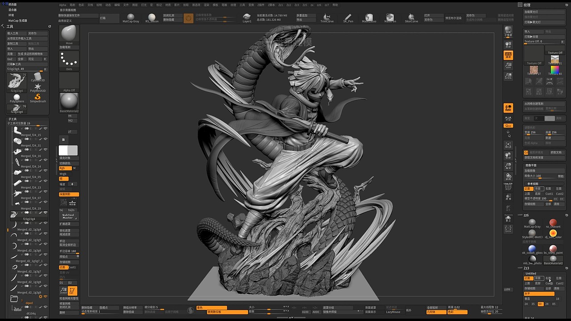Click the orange symmetry circle icon in top shelf
The image size is (571, 321).
[x=188, y=18]
